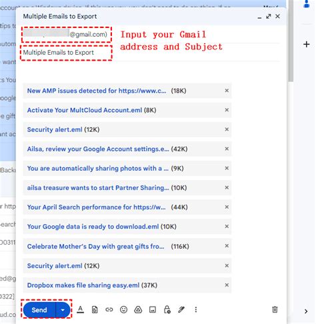Open the send options dropdown arrow
The image size is (316, 324).
coord(63,310)
